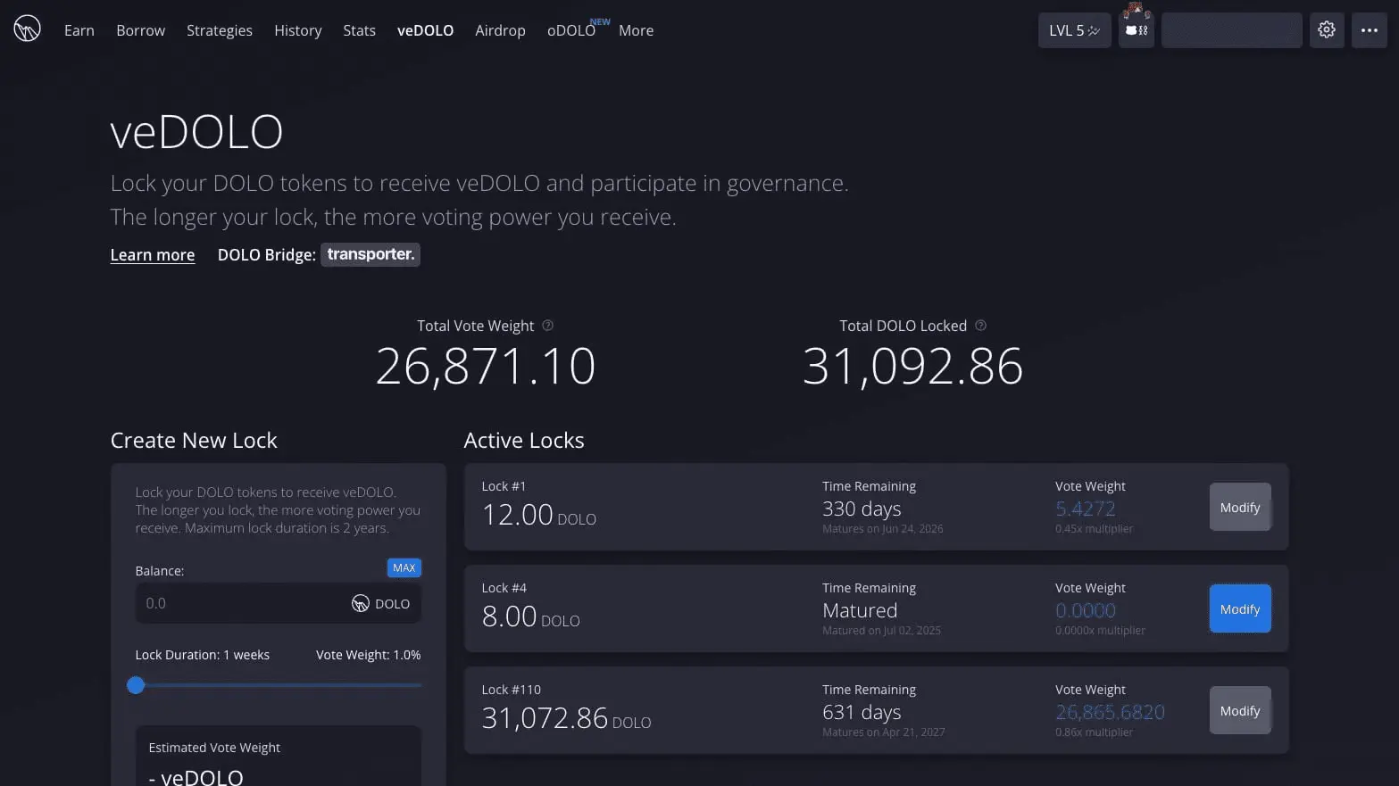
Task: Click the Lock Duration slider track
Action: click(x=279, y=685)
